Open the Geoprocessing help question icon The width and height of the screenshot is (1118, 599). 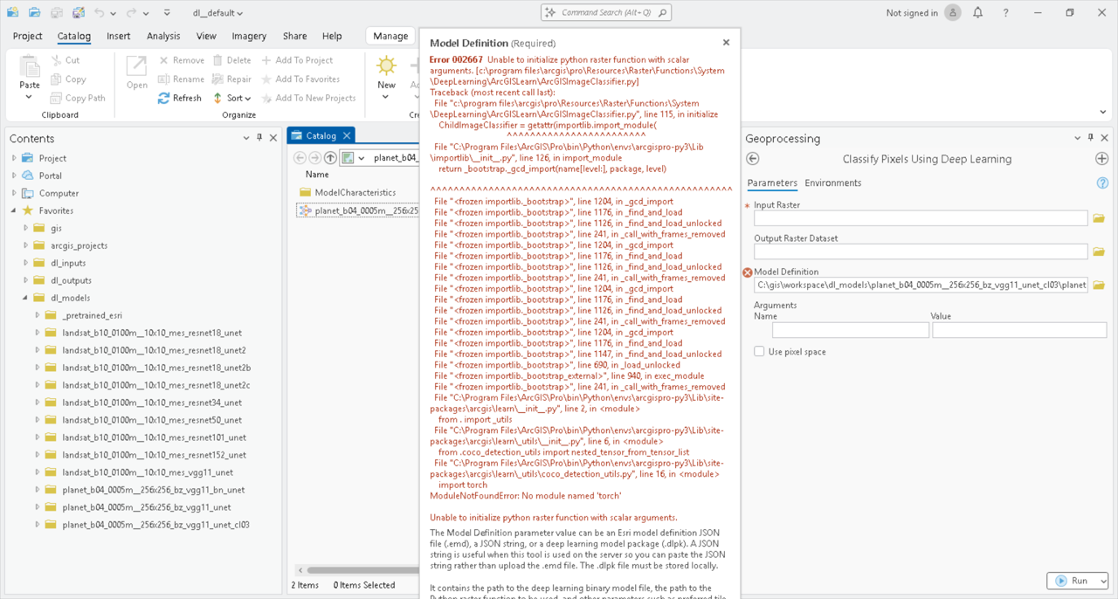coord(1102,183)
